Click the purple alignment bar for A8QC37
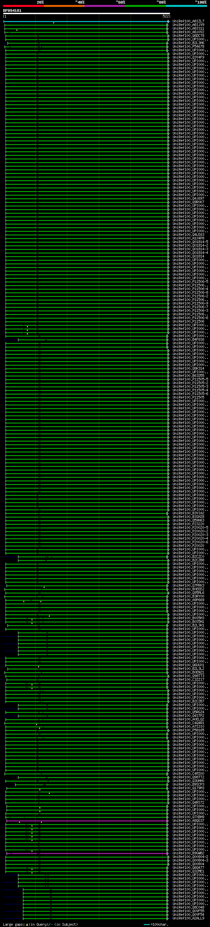Viewport: 210px width, 927px height. click(87, 821)
